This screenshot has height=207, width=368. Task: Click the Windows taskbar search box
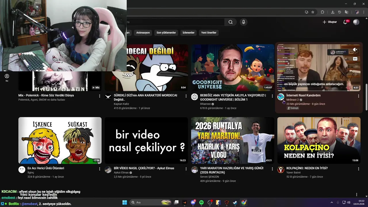tap(150, 202)
